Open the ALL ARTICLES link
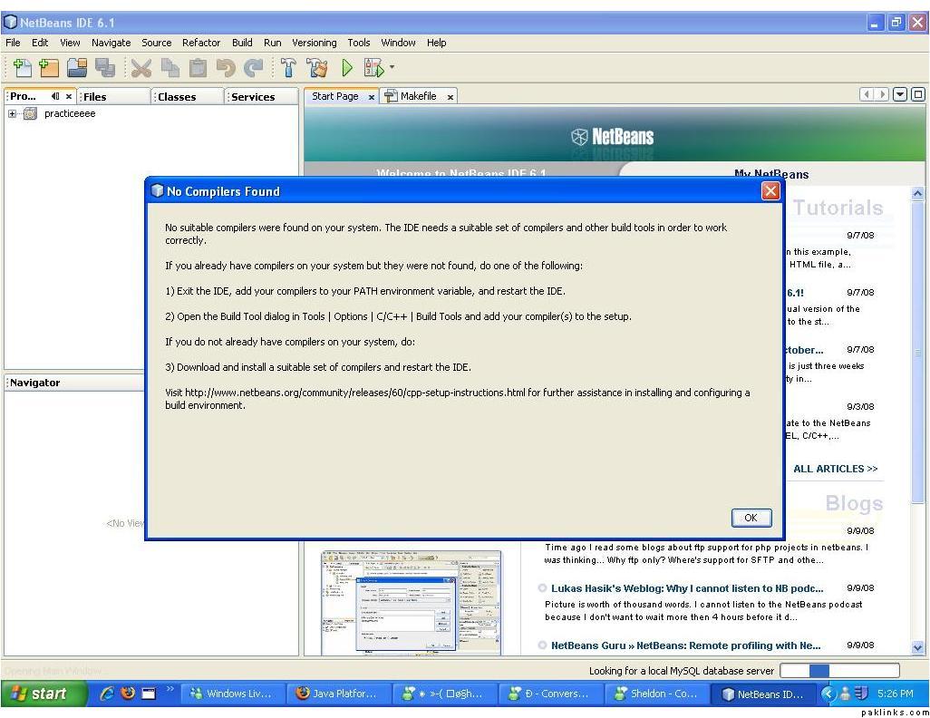The width and height of the screenshot is (930, 718). click(x=835, y=469)
